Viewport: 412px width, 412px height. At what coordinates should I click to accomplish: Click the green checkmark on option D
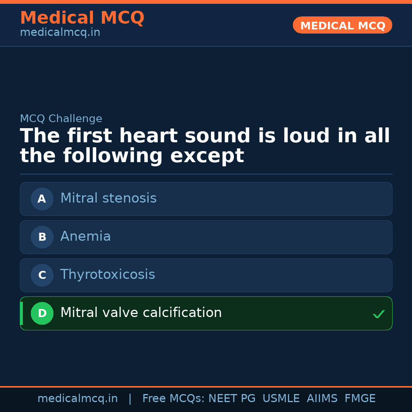[378, 314]
